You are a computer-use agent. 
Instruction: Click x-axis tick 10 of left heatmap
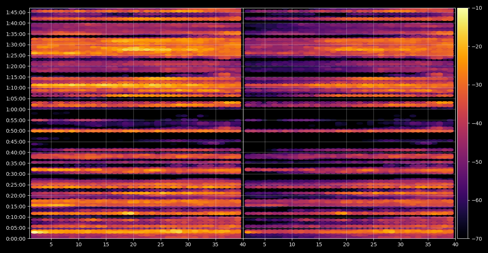(79, 245)
